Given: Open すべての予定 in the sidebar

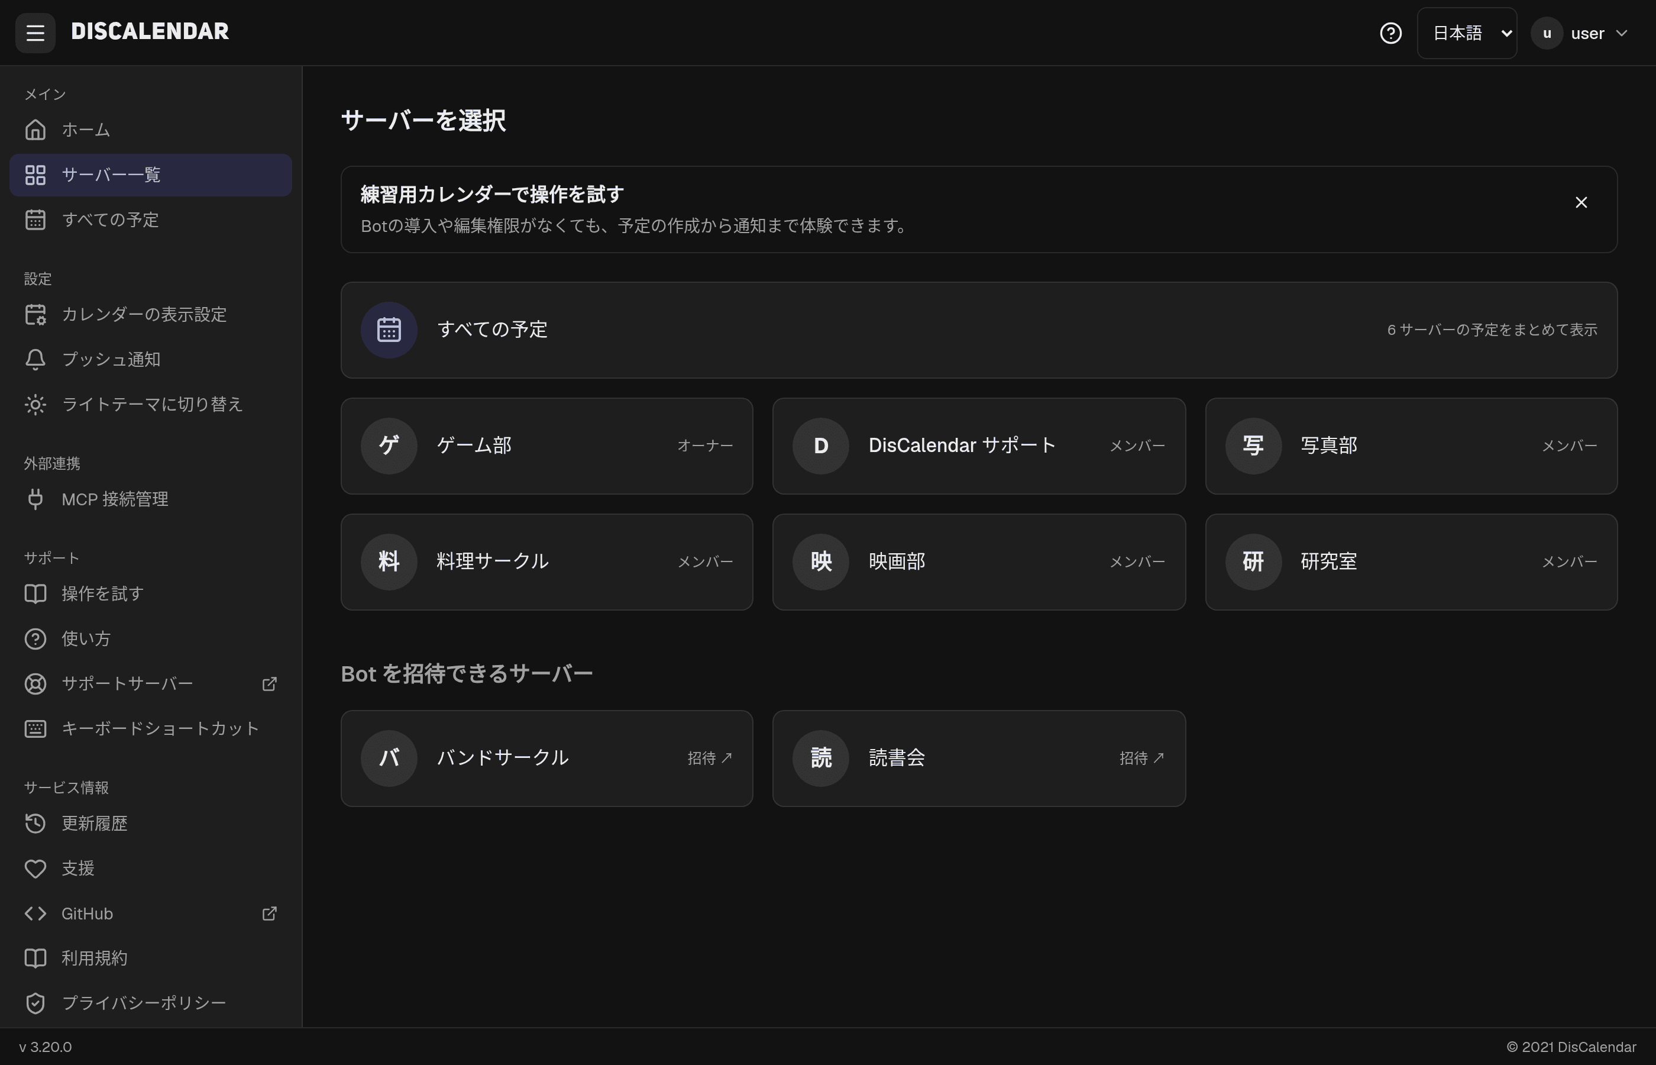Looking at the screenshot, I should point(151,220).
